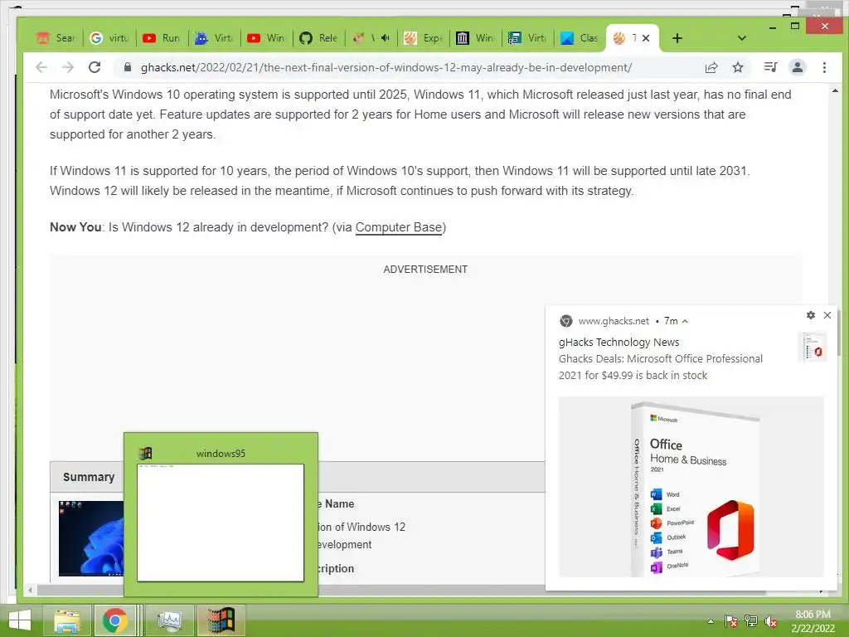Mute the audio-playing tab speaker icon
This screenshot has height=637, width=849.
click(x=385, y=38)
